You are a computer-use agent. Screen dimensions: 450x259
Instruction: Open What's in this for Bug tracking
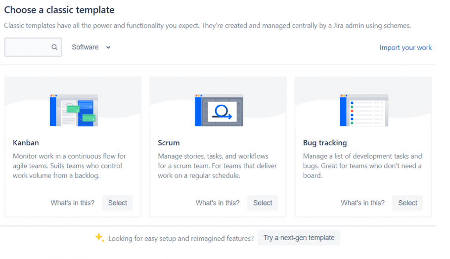tap(363, 203)
